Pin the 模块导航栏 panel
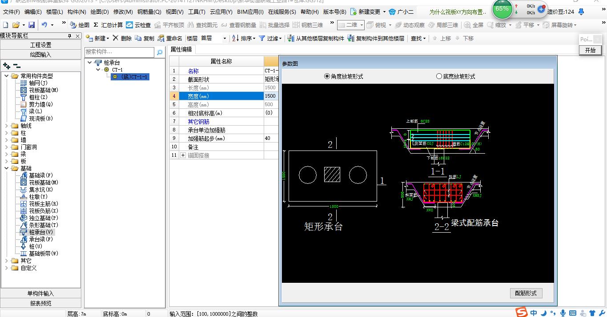The width and height of the screenshot is (607, 317). [69, 36]
